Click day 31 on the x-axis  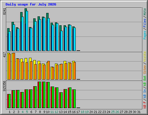[139, 112]
